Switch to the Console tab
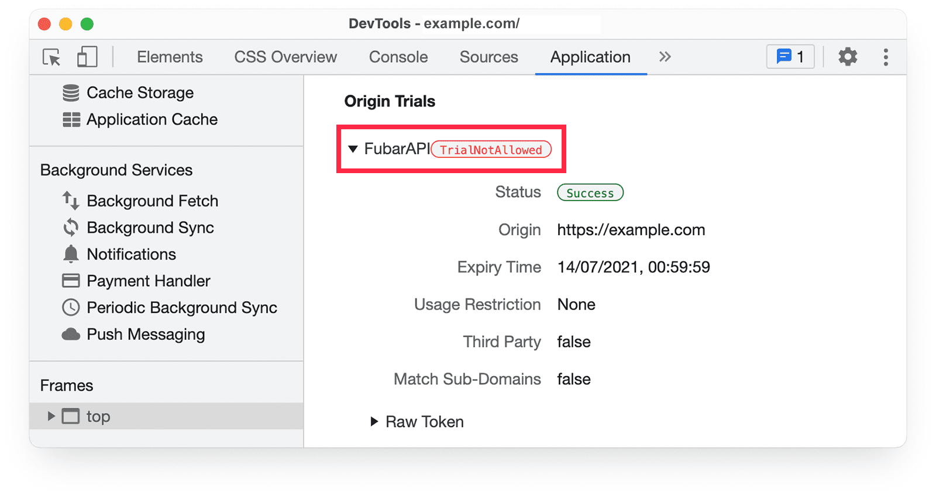The width and height of the screenshot is (936, 496). pyautogui.click(x=398, y=57)
